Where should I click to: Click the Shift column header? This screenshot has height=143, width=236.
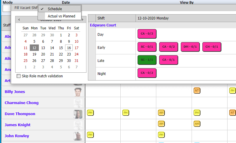pyautogui.click(x=116, y=18)
